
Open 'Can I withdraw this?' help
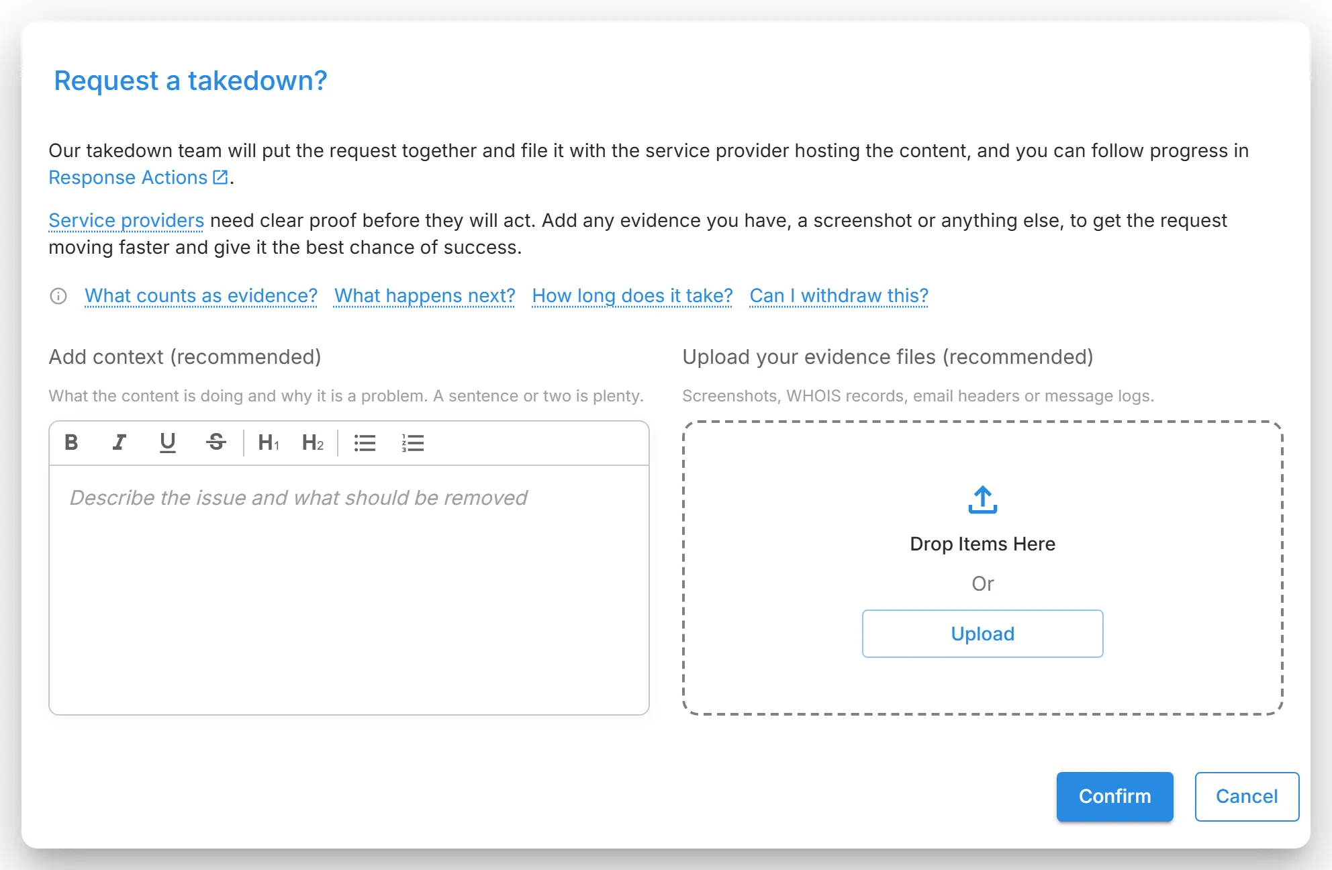point(839,296)
